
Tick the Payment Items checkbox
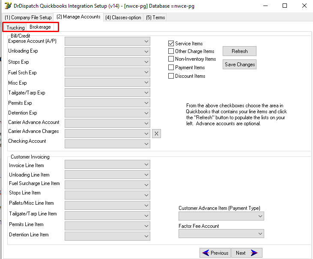[x=171, y=68]
